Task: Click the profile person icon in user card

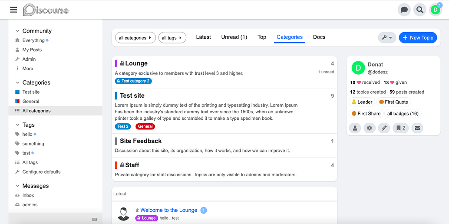Action: [355, 128]
